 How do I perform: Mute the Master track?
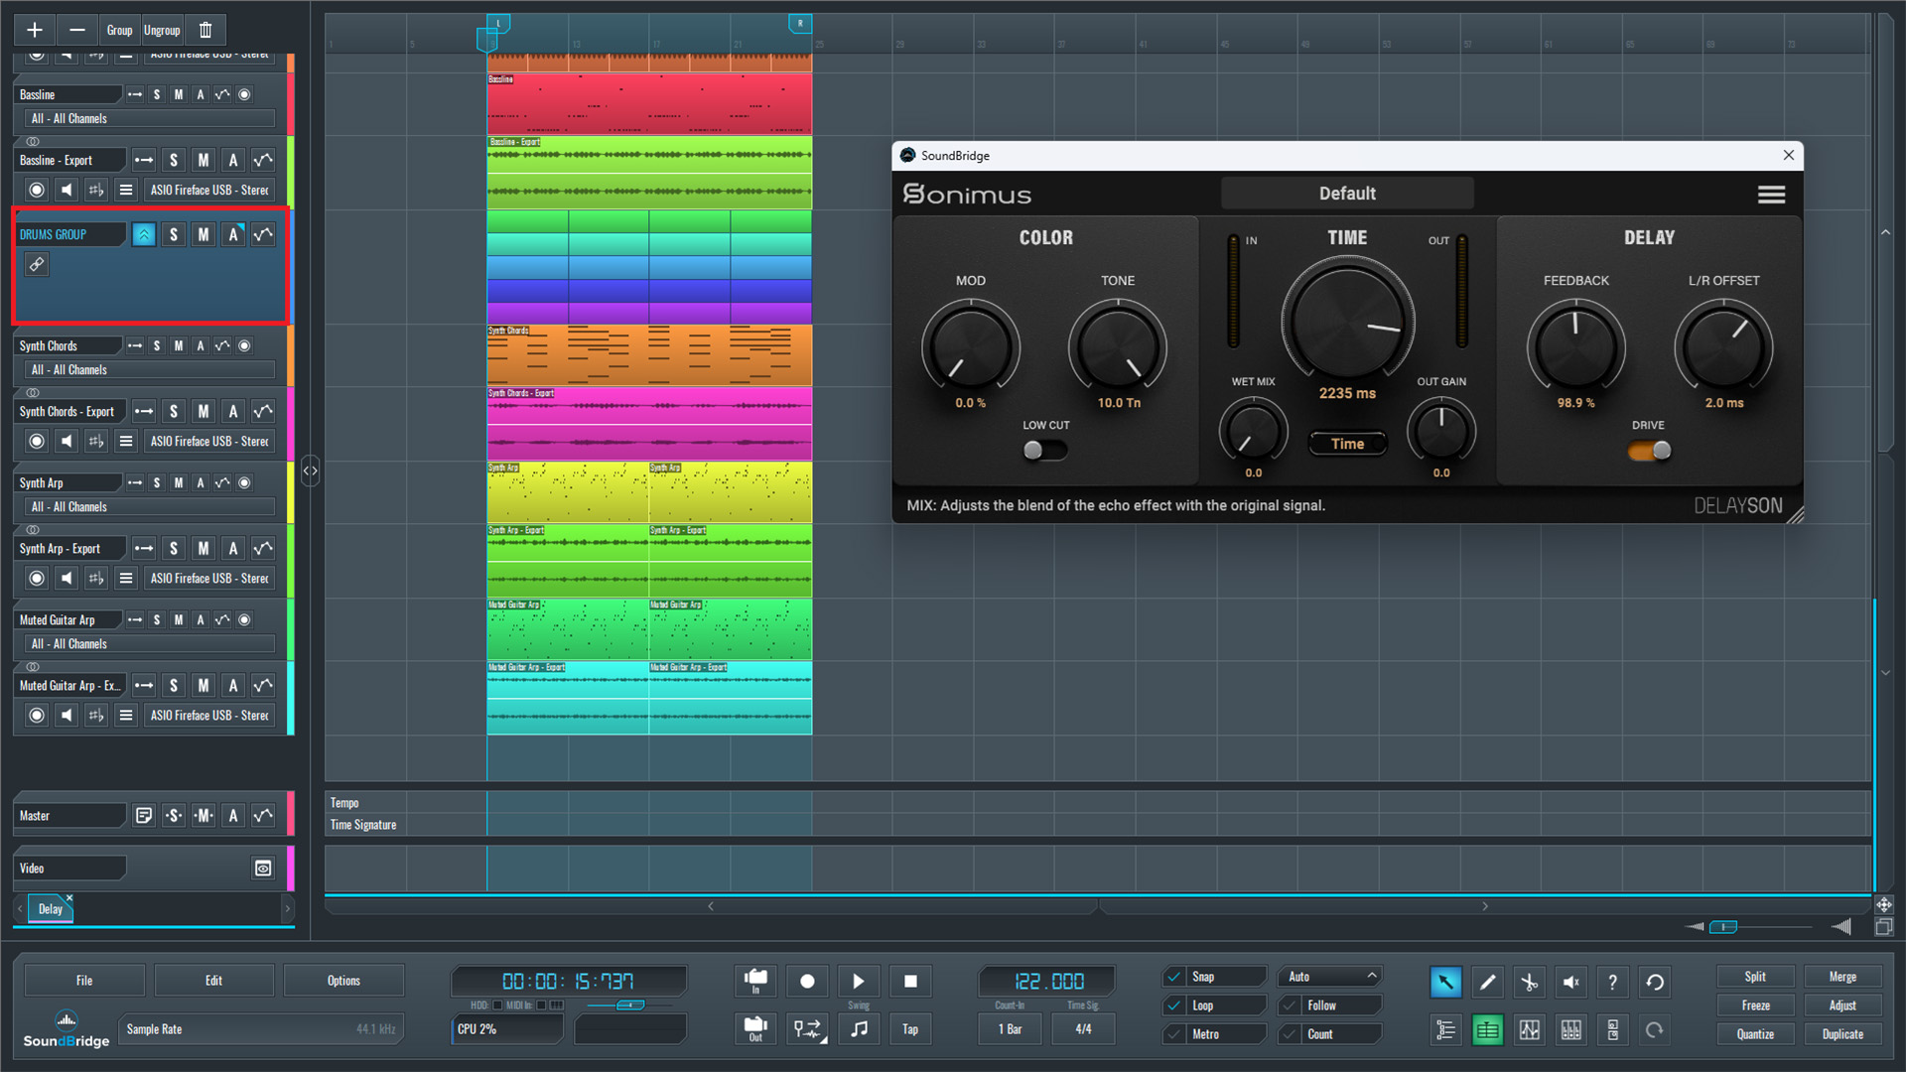[x=204, y=816]
